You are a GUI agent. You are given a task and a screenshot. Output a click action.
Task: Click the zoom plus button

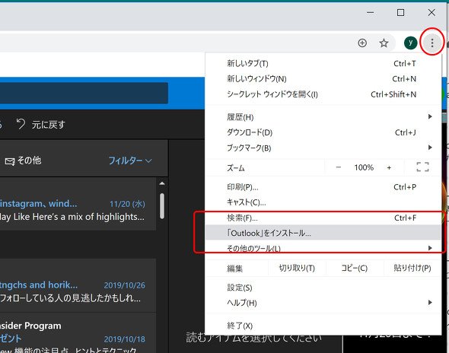[x=389, y=167]
